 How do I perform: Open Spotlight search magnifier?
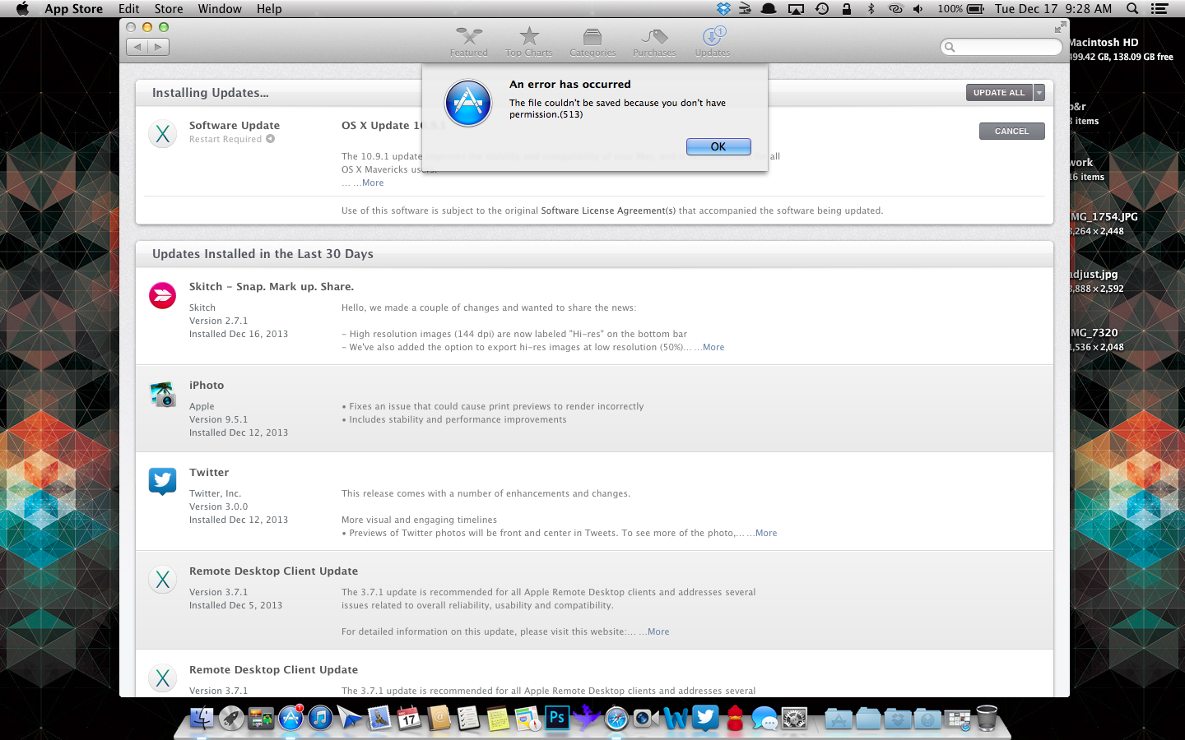pos(1132,8)
